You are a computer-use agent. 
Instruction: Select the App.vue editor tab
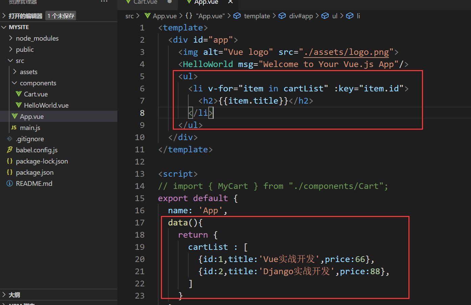206,2
